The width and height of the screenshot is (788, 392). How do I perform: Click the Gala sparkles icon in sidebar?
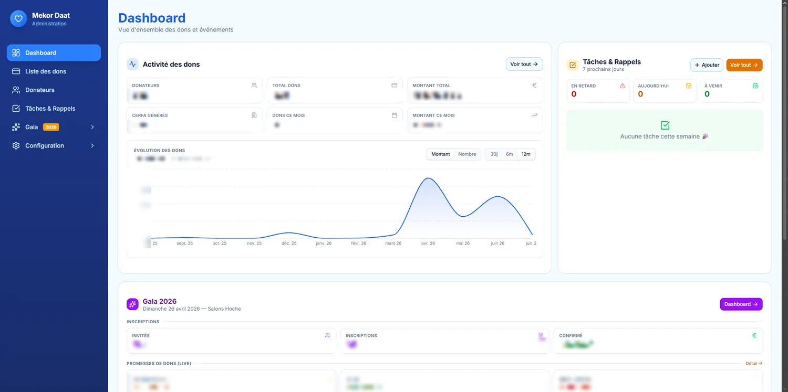pyautogui.click(x=16, y=127)
